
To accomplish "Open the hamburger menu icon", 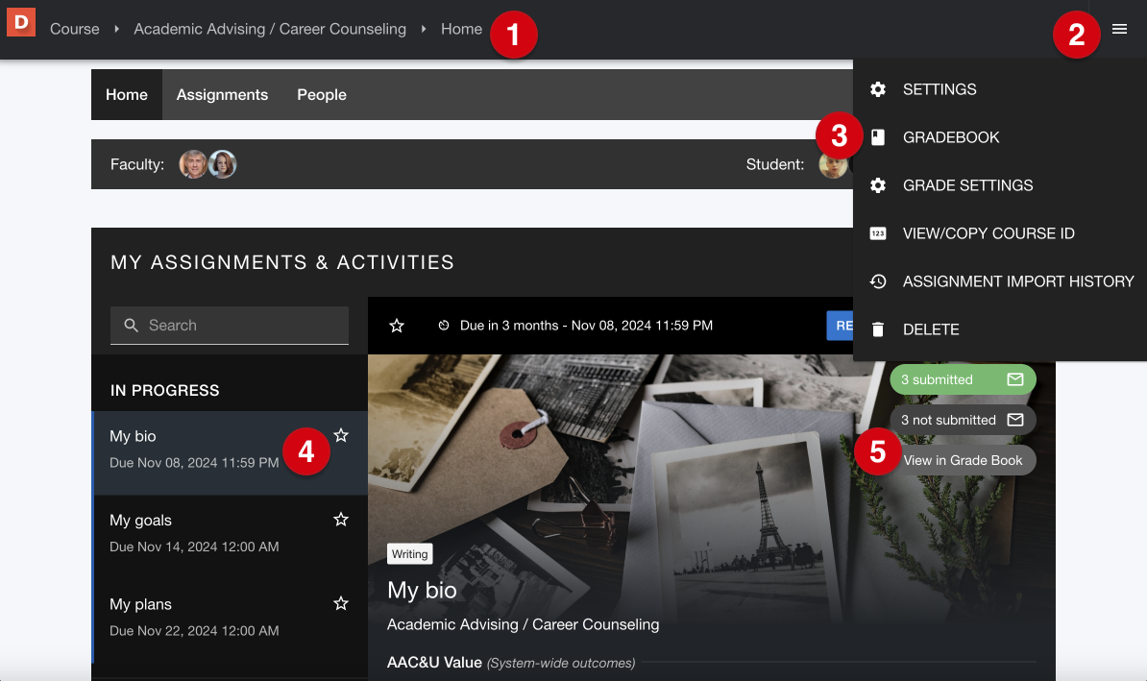I will coord(1119,29).
